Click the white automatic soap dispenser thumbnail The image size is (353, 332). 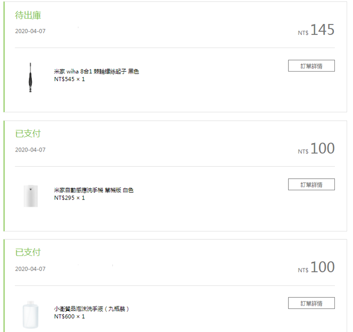point(30,195)
